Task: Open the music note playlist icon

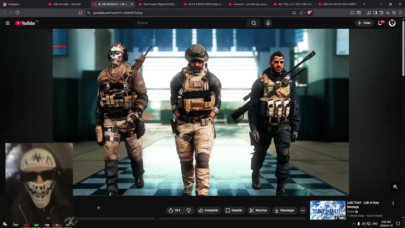Action: click(369, 13)
